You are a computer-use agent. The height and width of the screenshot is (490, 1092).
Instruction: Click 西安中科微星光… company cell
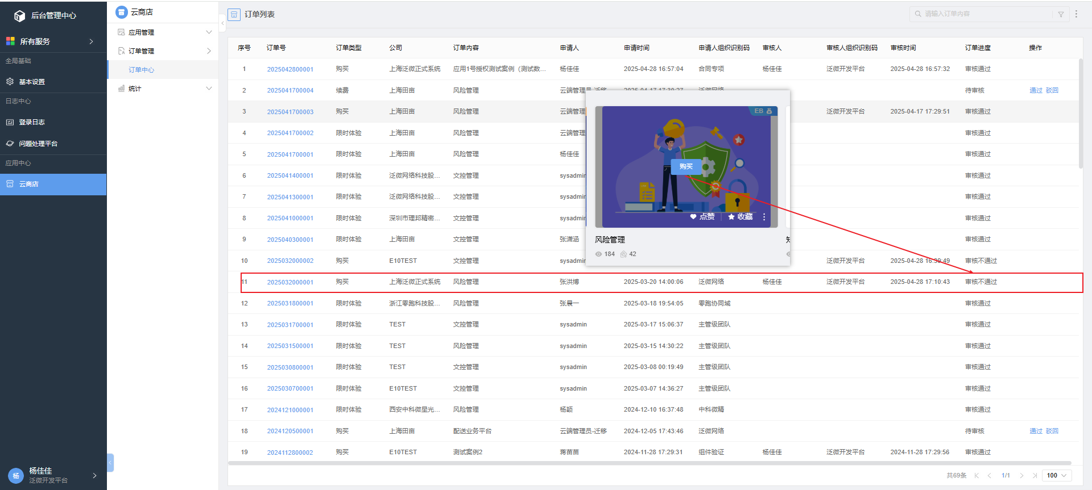pos(415,409)
